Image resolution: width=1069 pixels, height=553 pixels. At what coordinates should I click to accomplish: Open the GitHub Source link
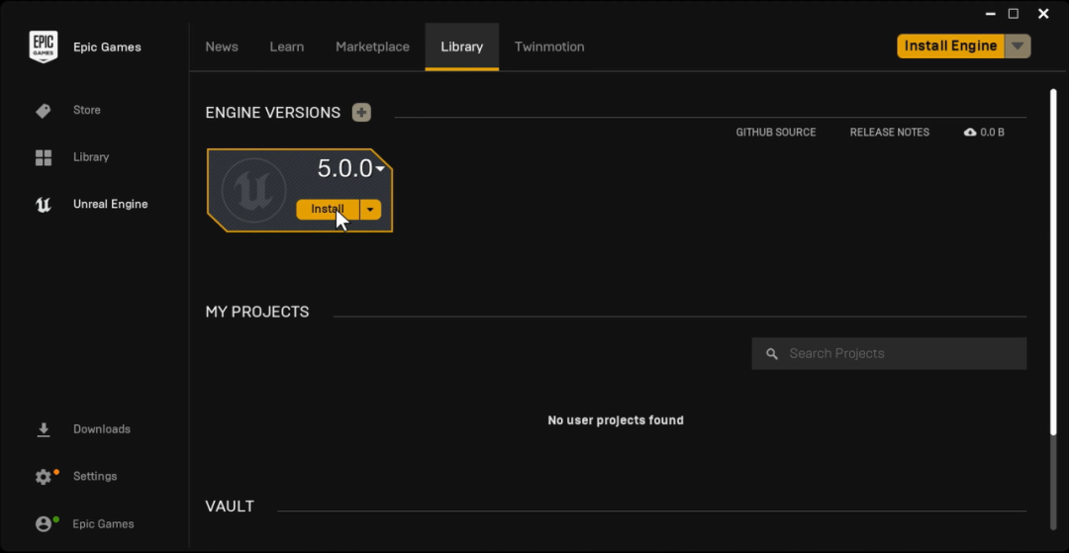pyautogui.click(x=776, y=133)
